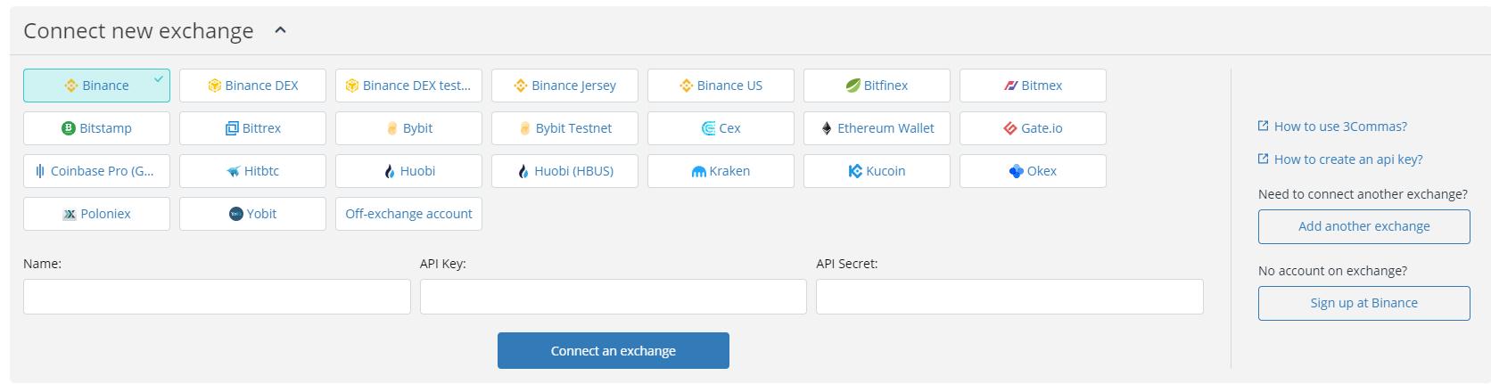
Task: Choose Bitfinex with the green leaf icon
Action: [877, 86]
